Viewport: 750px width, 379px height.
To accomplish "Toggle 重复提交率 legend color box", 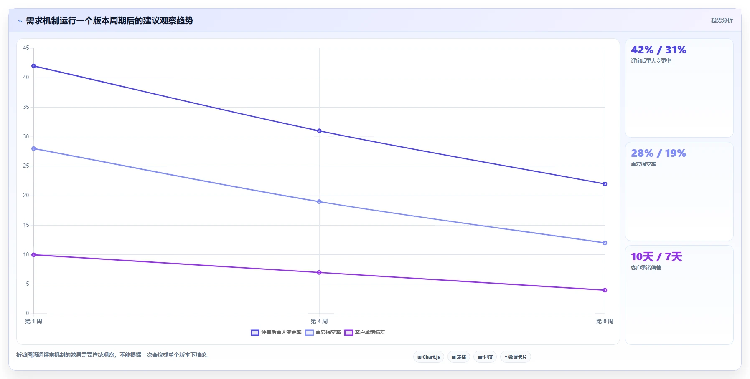I will [x=309, y=333].
